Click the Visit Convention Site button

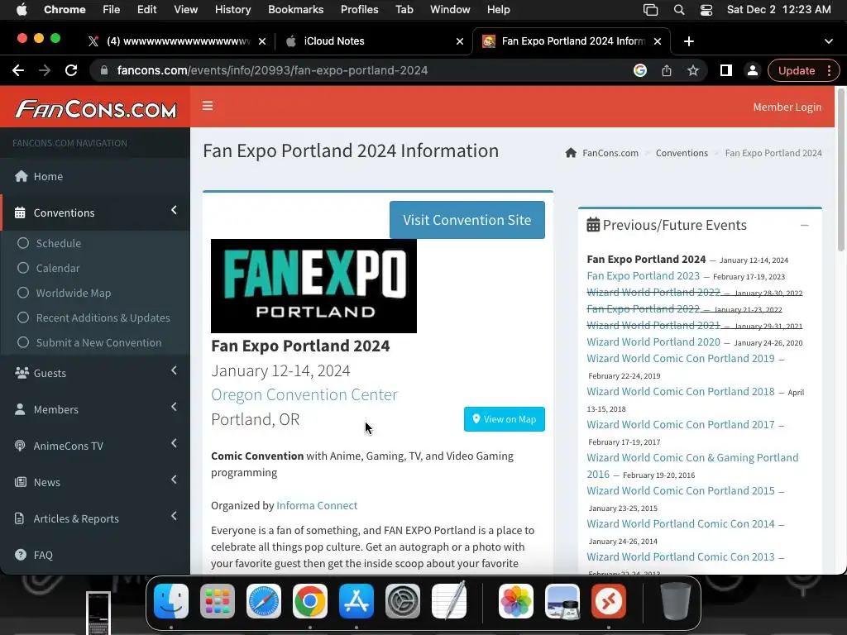tap(467, 220)
